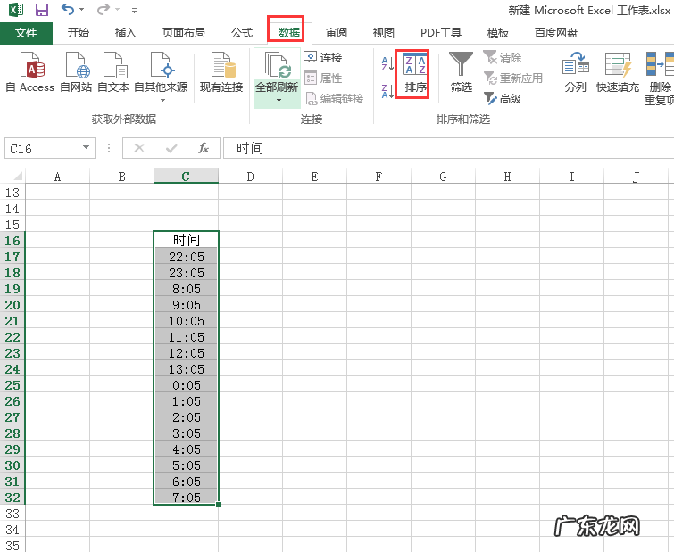
Task: Select row 16 header
Action: tap(12, 240)
